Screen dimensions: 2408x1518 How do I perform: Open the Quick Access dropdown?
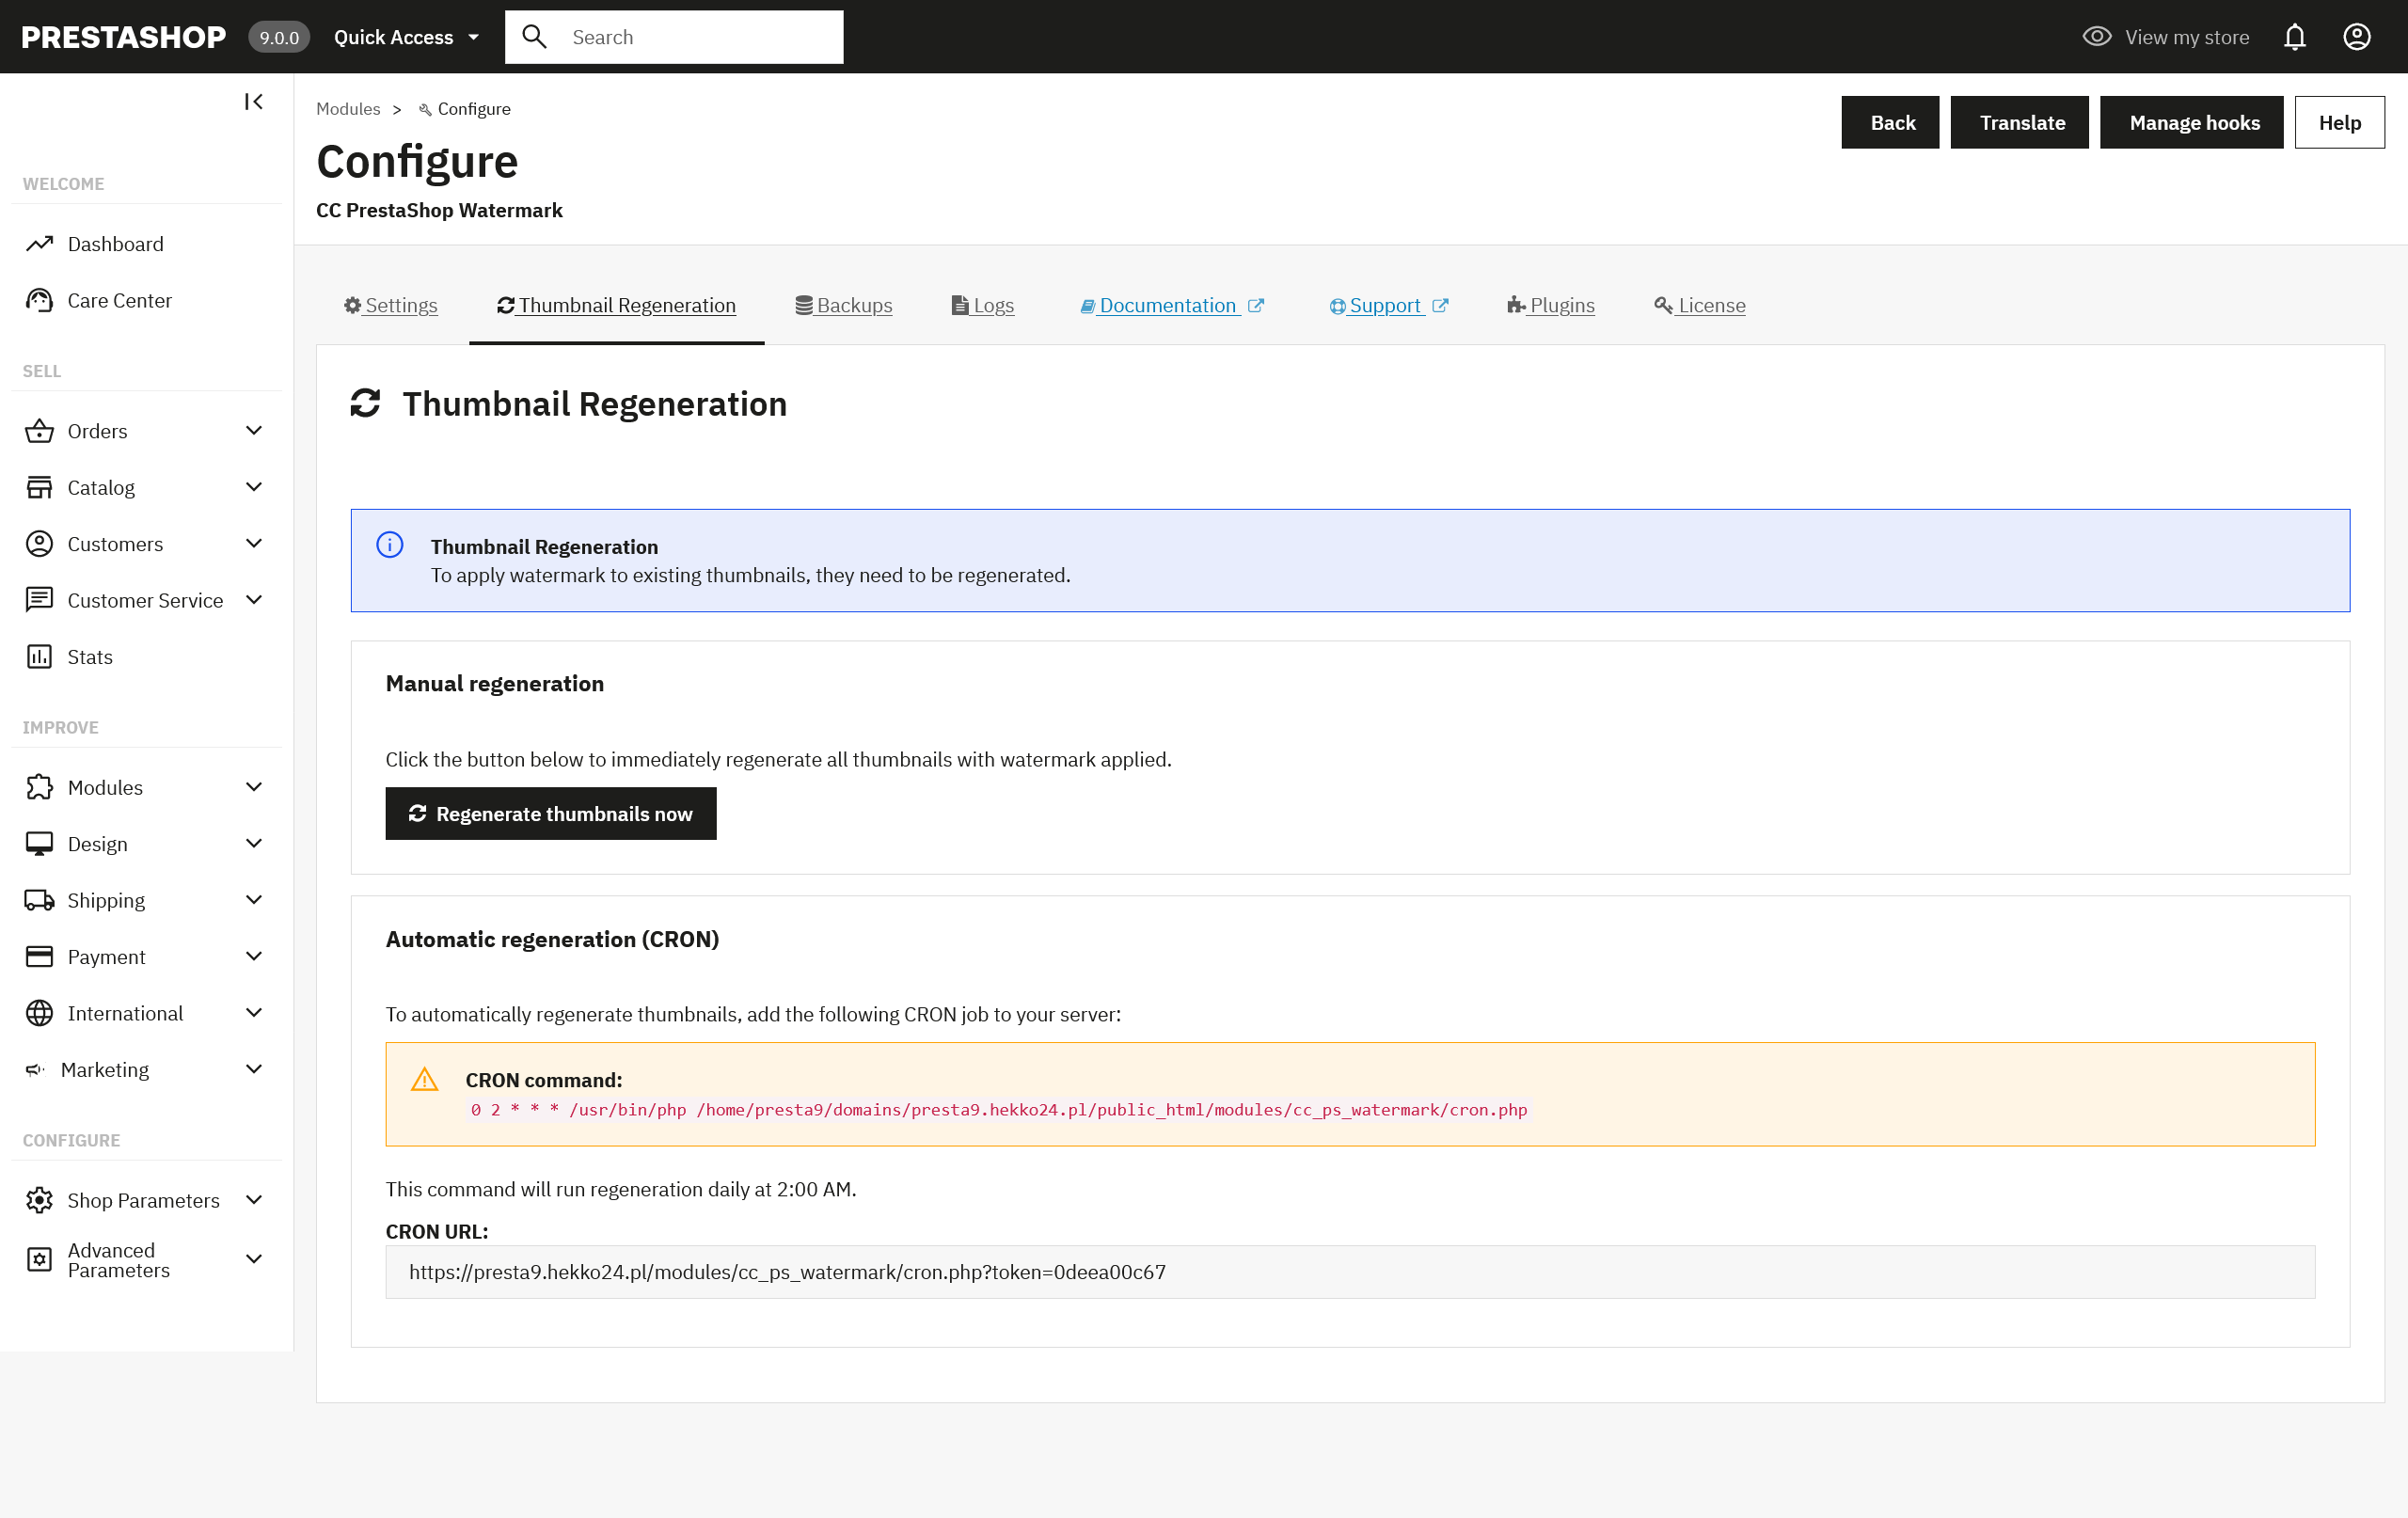[406, 37]
